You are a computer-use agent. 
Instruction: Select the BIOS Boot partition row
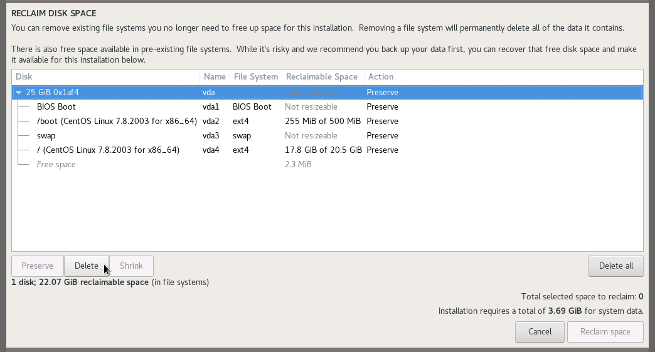56,107
